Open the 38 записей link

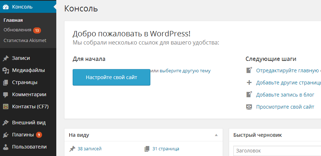pos(89,149)
